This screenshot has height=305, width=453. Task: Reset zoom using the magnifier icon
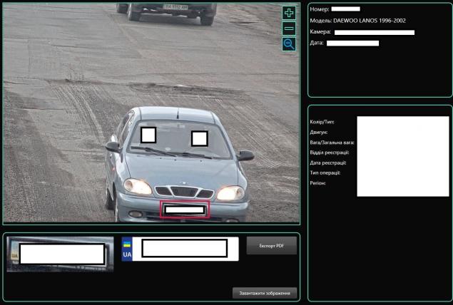point(289,44)
